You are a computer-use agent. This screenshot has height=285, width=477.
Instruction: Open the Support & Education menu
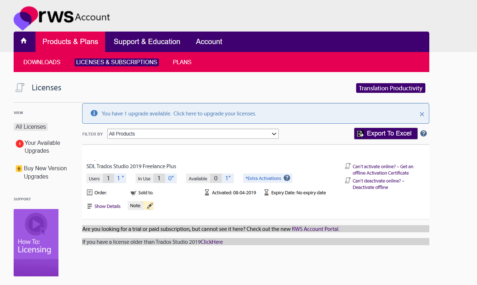147,42
